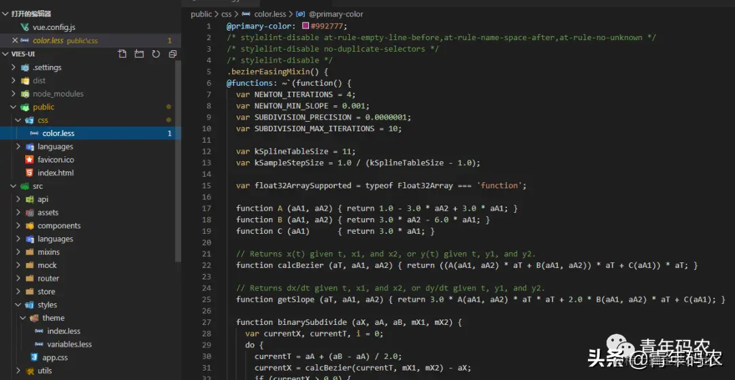Expand the languages folder under public
The width and height of the screenshot is (735, 380).
pos(18,146)
